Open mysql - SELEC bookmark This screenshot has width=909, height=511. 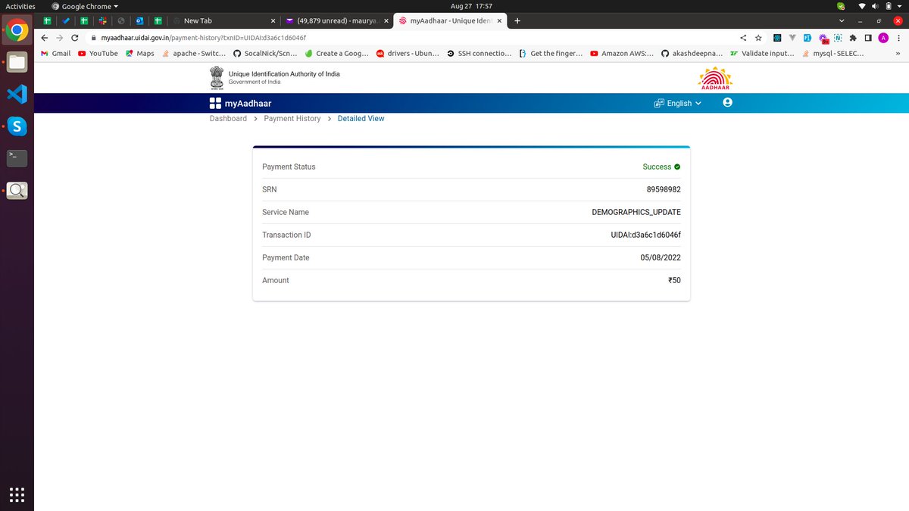[x=832, y=54]
